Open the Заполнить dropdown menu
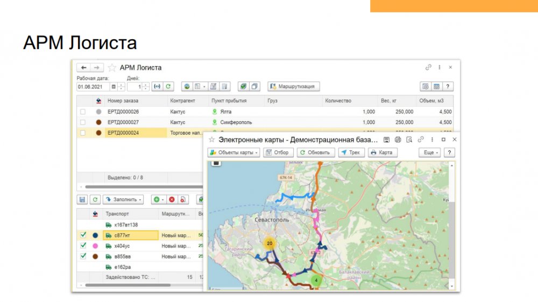The width and height of the screenshot is (538, 302). 124,200
